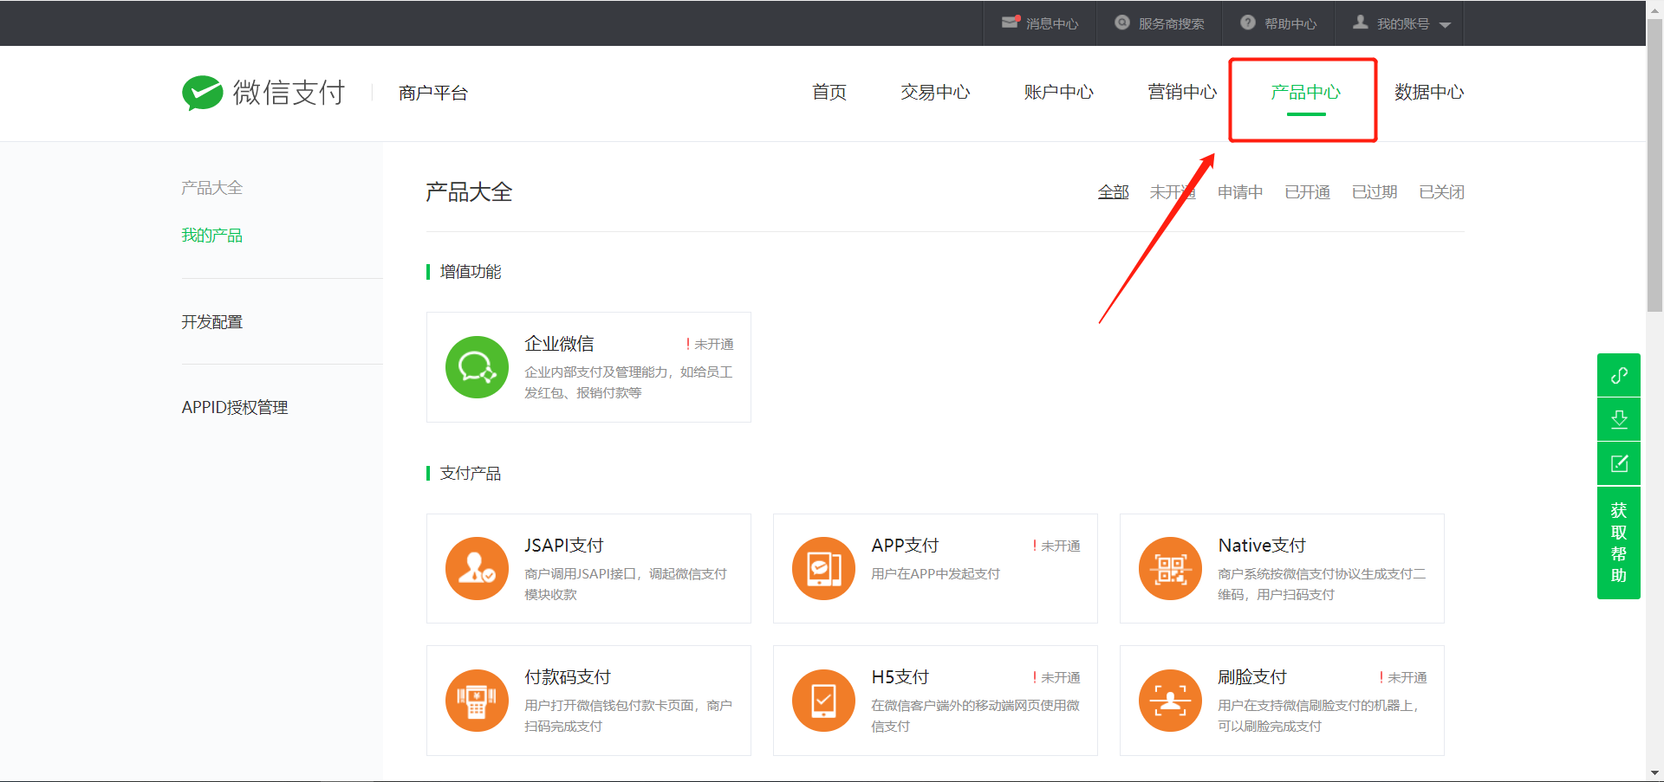Screen dimensions: 1664x782
Task: Click the 微信支付 logo text
Action: (x=289, y=93)
